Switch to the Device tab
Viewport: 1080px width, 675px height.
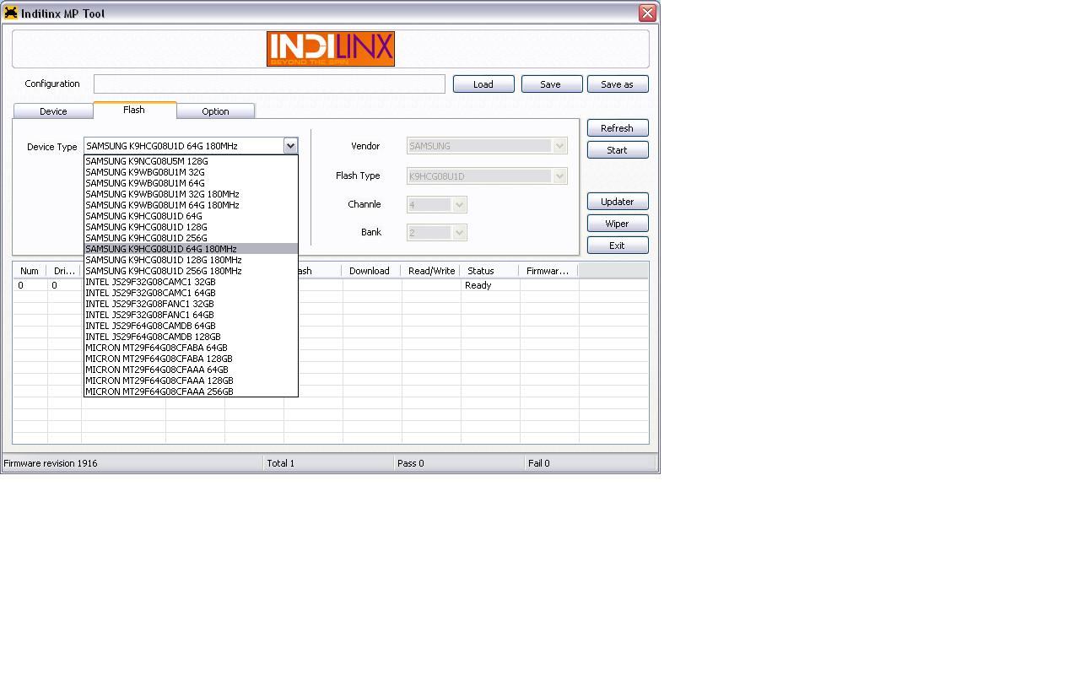pos(53,111)
